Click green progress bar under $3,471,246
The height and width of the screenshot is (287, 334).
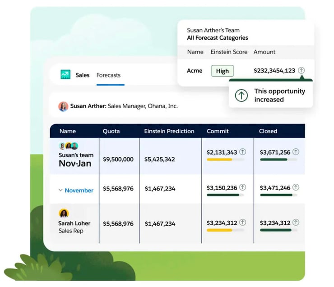(x=276, y=195)
